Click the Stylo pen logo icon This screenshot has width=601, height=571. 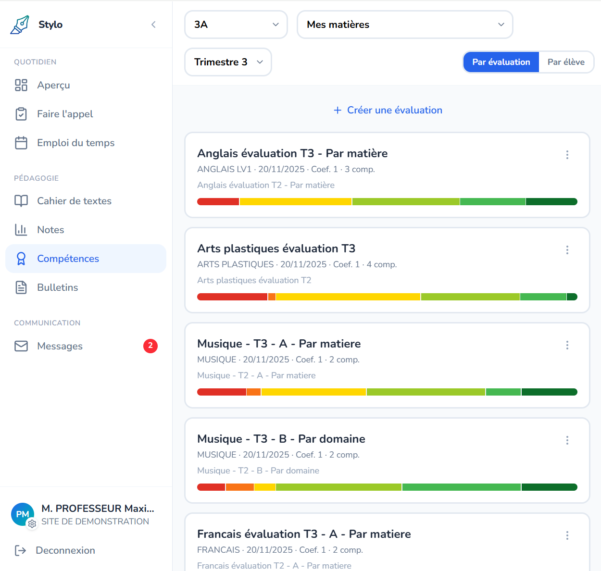coord(20,25)
